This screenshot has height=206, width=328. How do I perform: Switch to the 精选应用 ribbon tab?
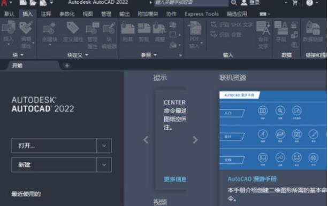coord(237,14)
